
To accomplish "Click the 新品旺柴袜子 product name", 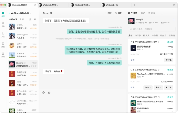I will (x=143, y=108).
